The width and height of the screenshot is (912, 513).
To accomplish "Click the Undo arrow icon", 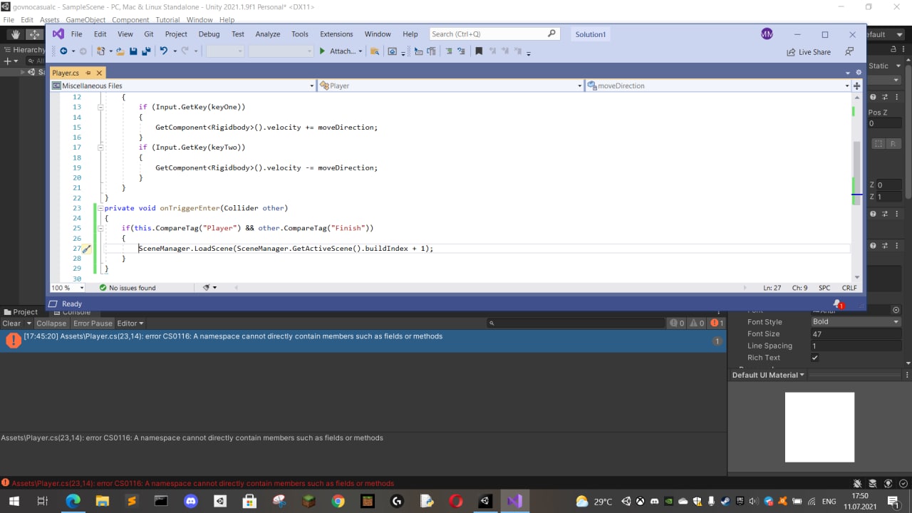I will (164, 51).
